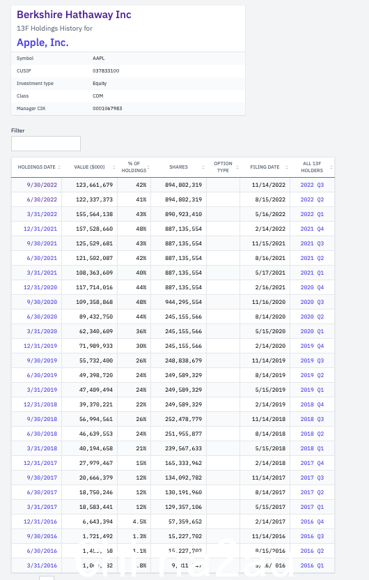369x580 pixels.
Task: Open holdings date 6/30/2020
Action: (x=42, y=316)
